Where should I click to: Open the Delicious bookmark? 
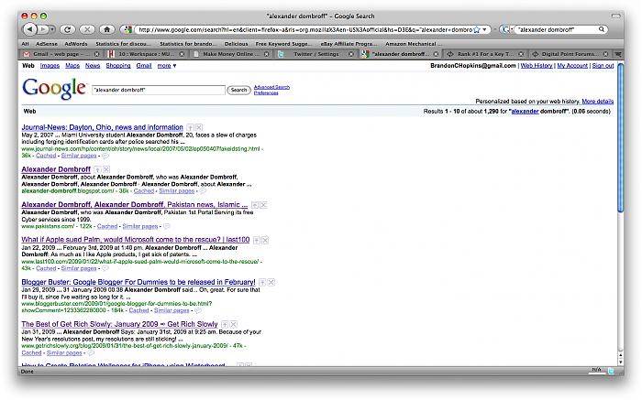(x=237, y=44)
